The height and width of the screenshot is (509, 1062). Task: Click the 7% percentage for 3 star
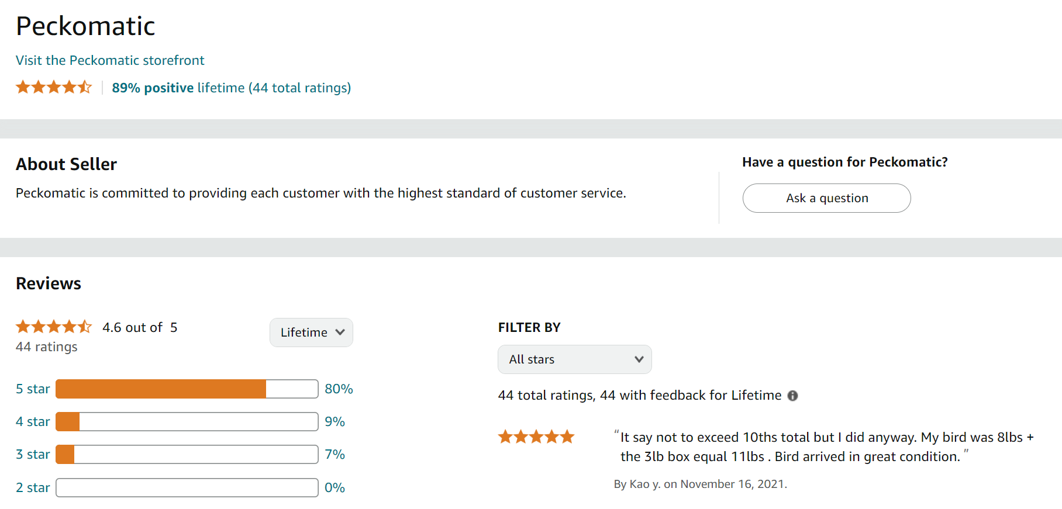[335, 454]
